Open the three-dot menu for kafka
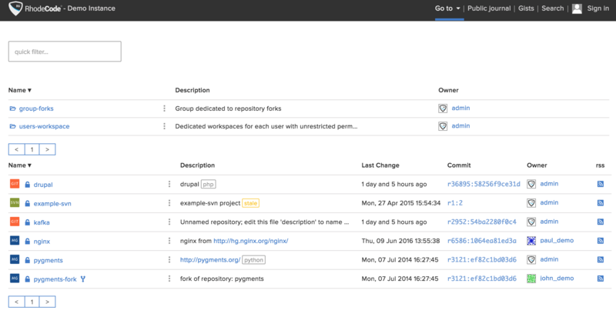This screenshot has width=616, height=317. coord(169,222)
